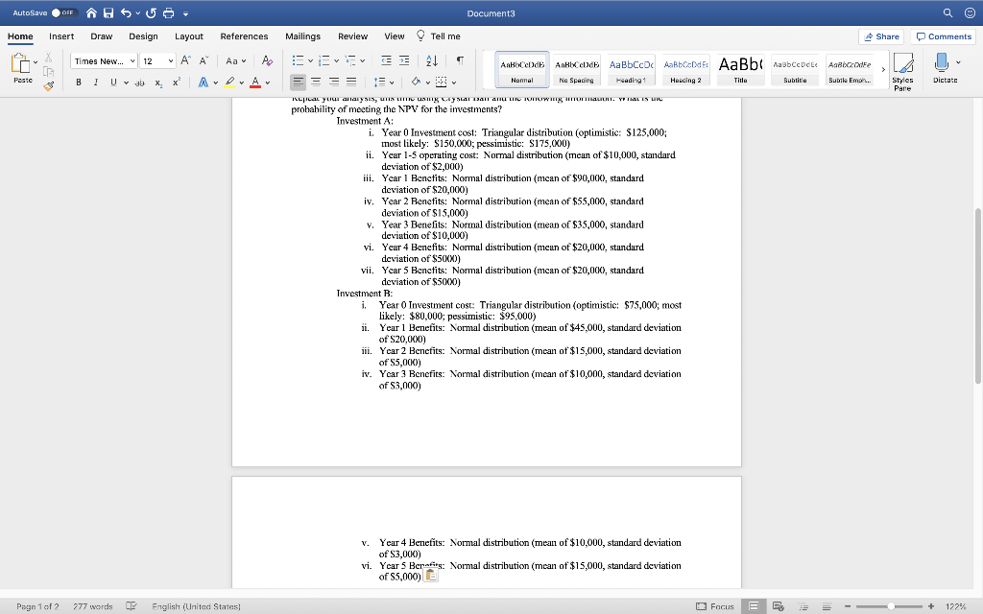The height and width of the screenshot is (614, 983).
Task: Open the Sort dialog
Action: [x=432, y=60]
